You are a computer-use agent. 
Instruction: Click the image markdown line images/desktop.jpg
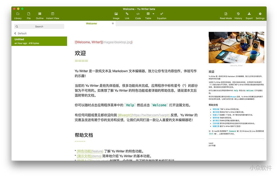103,42
